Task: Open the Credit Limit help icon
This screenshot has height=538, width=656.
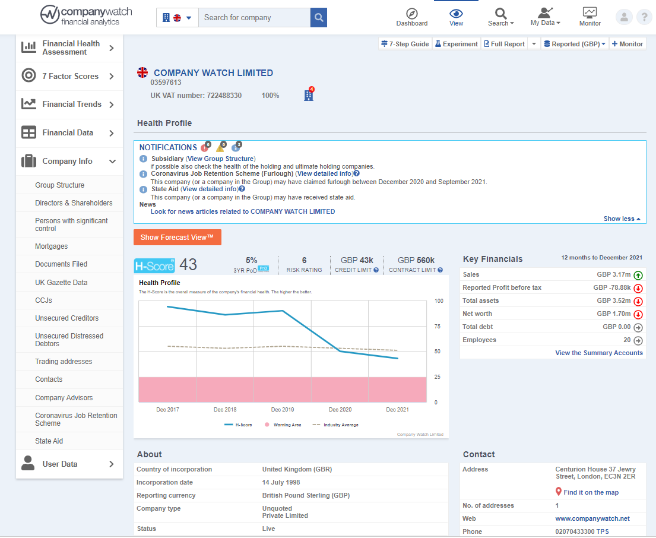Action: pyautogui.click(x=376, y=270)
